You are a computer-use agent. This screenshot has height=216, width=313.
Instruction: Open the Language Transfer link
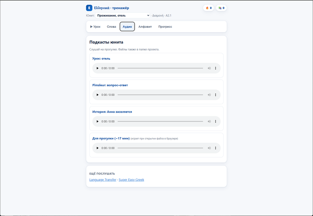(x=103, y=180)
